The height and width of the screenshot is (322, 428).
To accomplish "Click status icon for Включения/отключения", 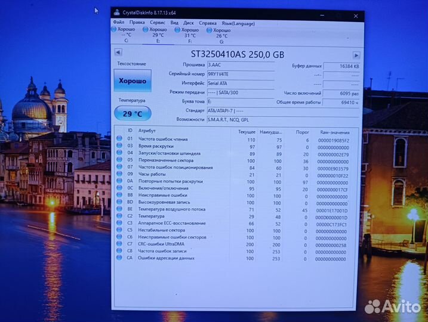I will tap(119, 188).
